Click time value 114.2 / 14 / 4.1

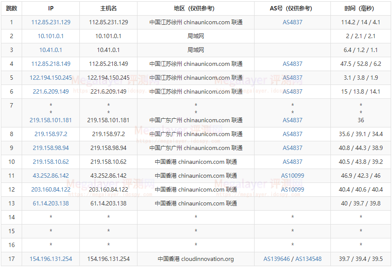(x=361, y=22)
